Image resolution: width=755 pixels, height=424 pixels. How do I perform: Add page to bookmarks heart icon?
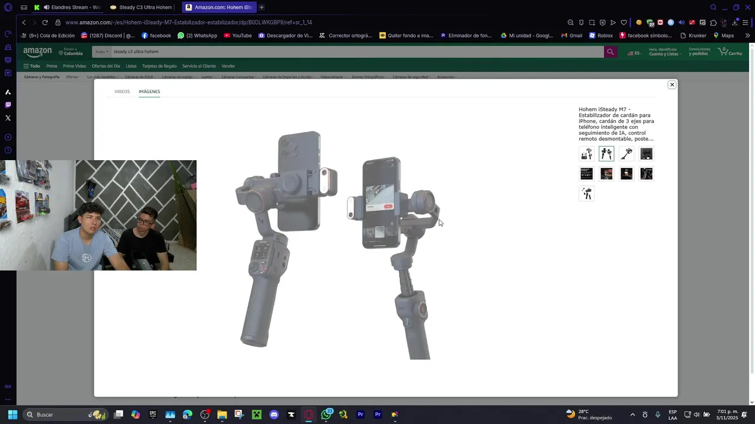(623, 22)
